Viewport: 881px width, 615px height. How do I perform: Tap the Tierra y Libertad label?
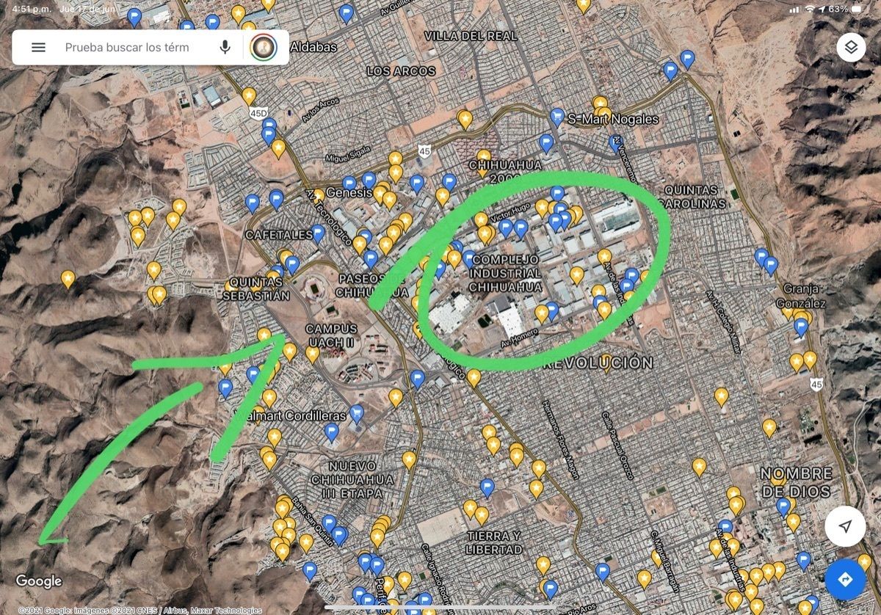pyautogui.click(x=494, y=542)
